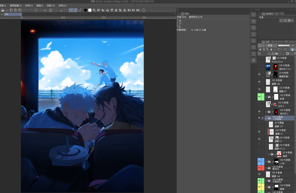Open the 說明(H) menu
Image resolution: width=296 pixels, height=193 pixels.
click(x=62, y=5)
